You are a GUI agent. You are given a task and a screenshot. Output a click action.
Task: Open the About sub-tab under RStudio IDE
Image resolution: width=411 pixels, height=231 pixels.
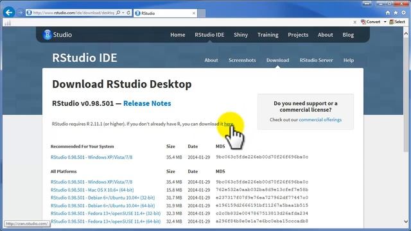pyautogui.click(x=211, y=60)
